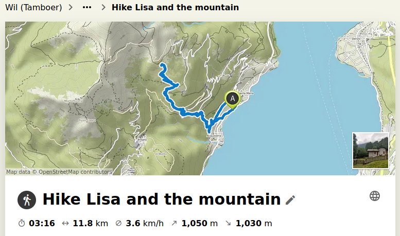This screenshot has height=236, width=400.
Task: Edit the hike title with the pencil icon
Action: (290, 200)
